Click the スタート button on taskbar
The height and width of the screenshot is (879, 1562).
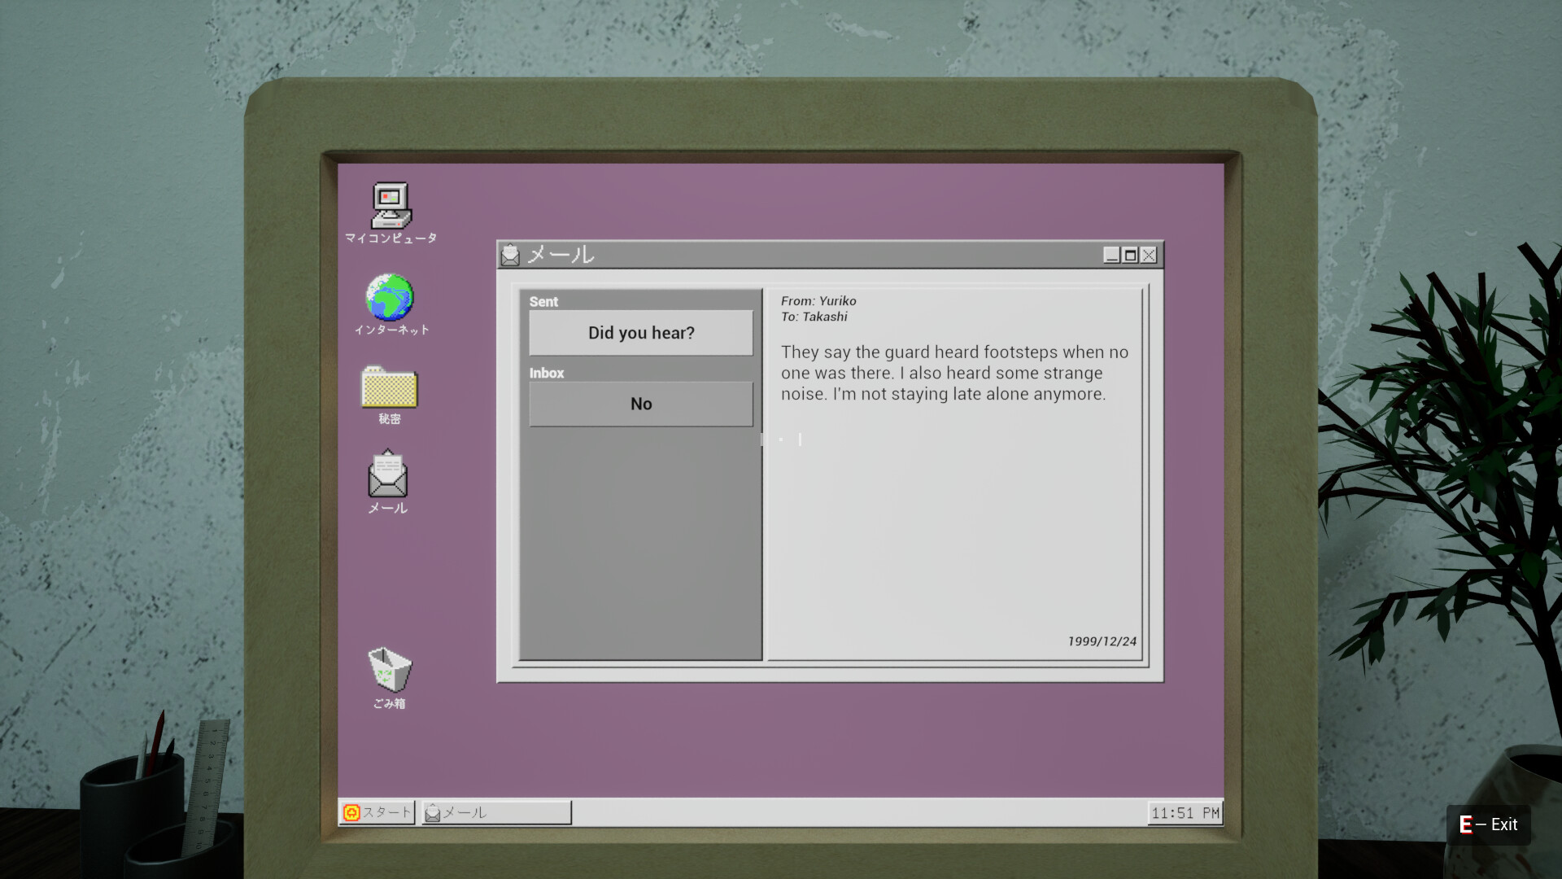pos(377,812)
